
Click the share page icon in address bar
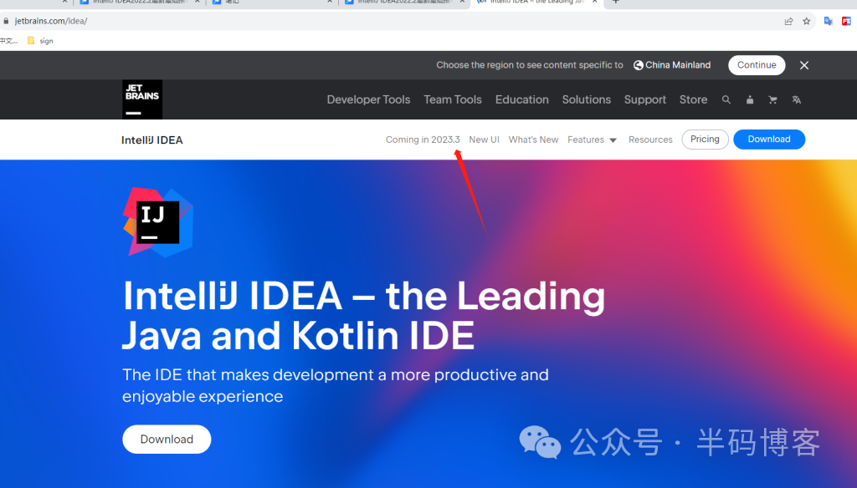pyautogui.click(x=788, y=21)
